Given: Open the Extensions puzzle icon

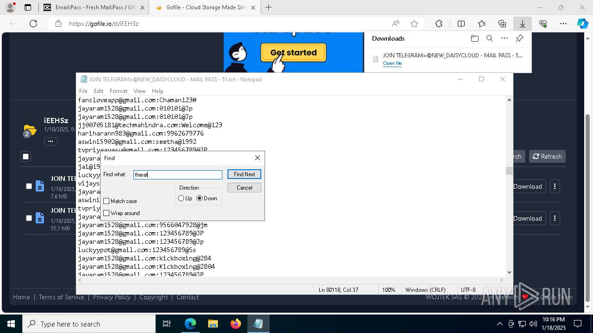Looking at the screenshot, I should click(x=439, y=24).
